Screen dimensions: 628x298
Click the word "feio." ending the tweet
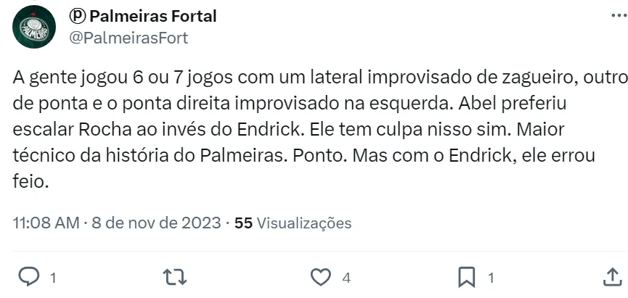pyautogui.click(x=30, y=183)
